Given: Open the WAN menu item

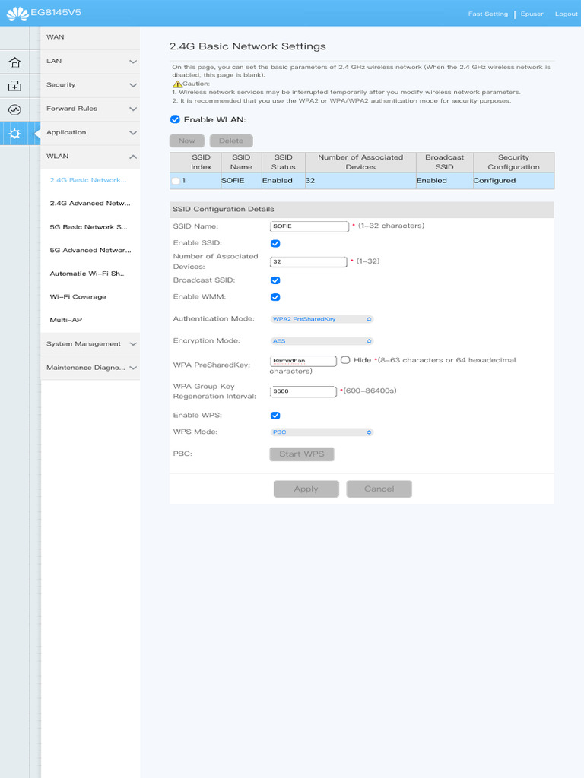Looking at the screenshot, I should tap(90, 38).
